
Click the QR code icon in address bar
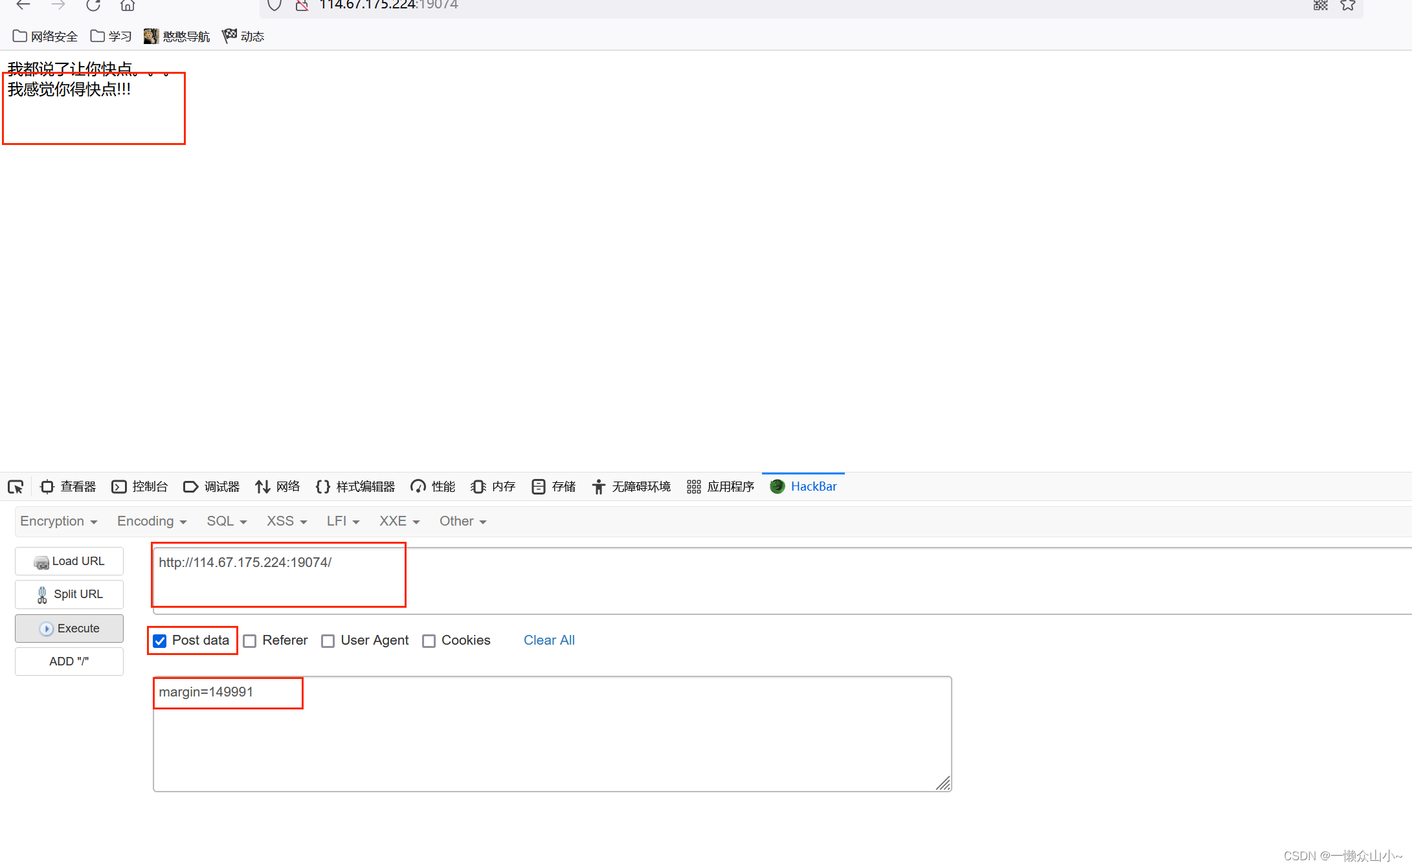[x=1321, y=5]
